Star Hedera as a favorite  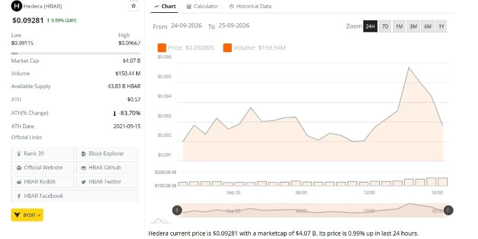(133, 6)
